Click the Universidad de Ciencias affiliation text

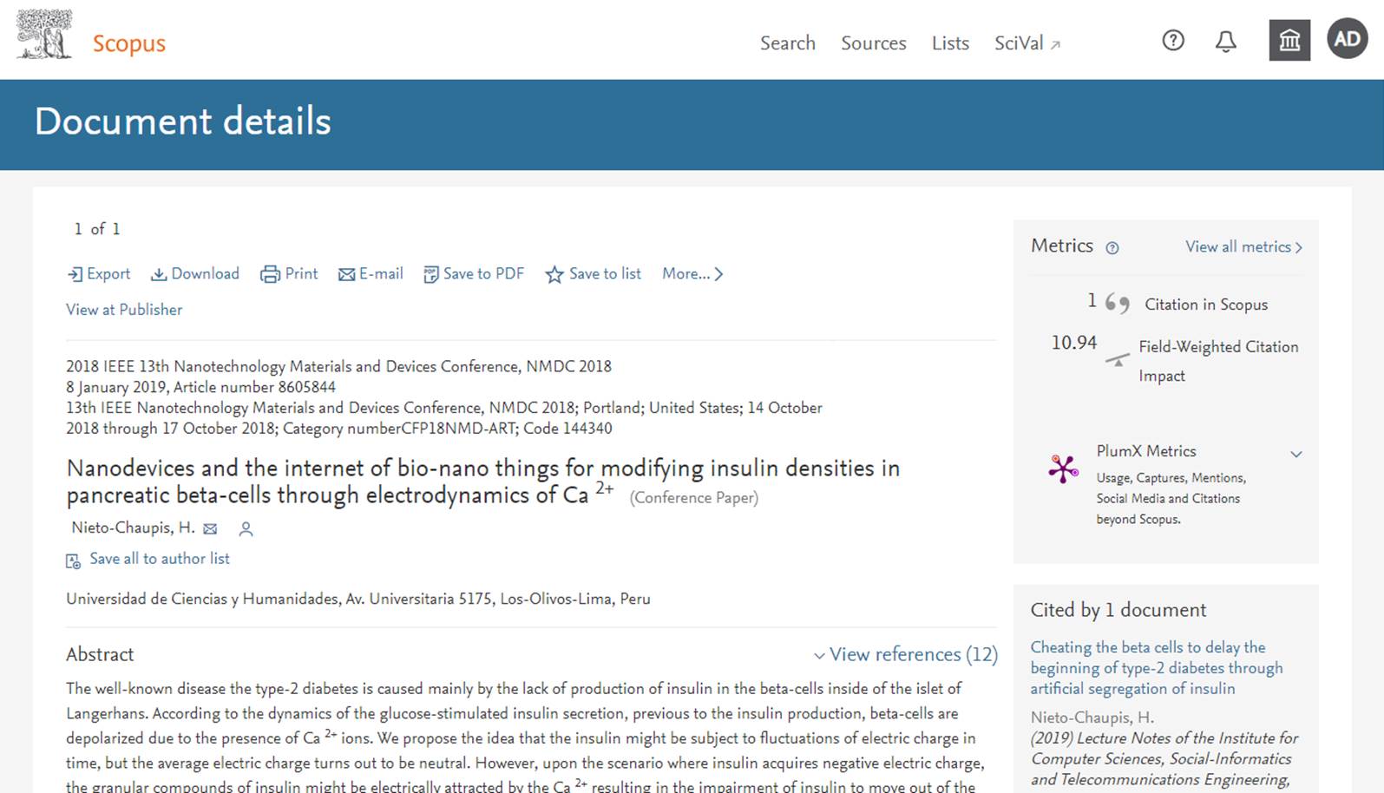tap(357, 599)
